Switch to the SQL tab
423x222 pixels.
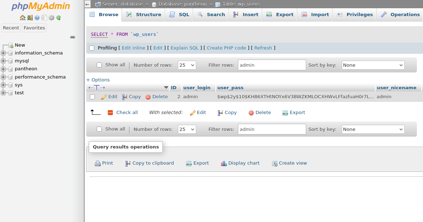point(179,15)
